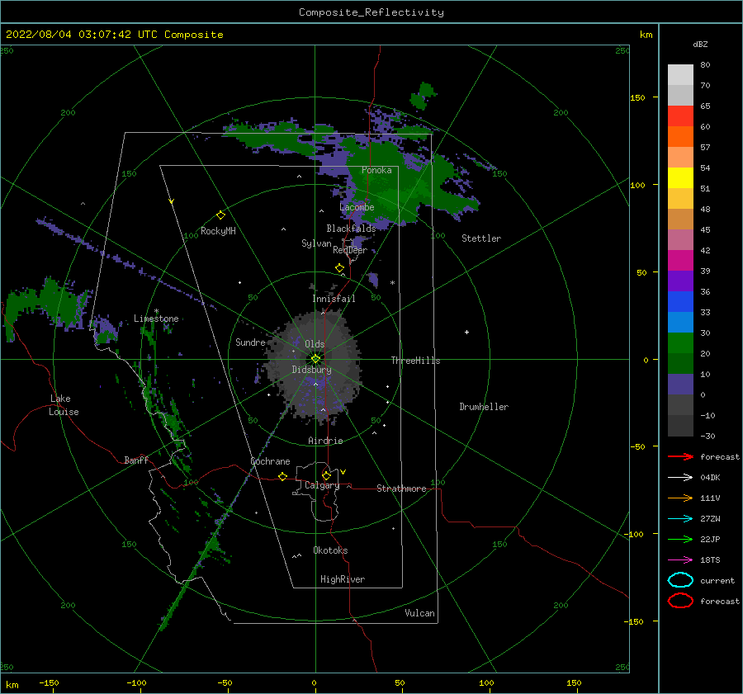Click the ThreeHills label
Viewport: 743px width, 694px height.
click(x=415, y=361)
